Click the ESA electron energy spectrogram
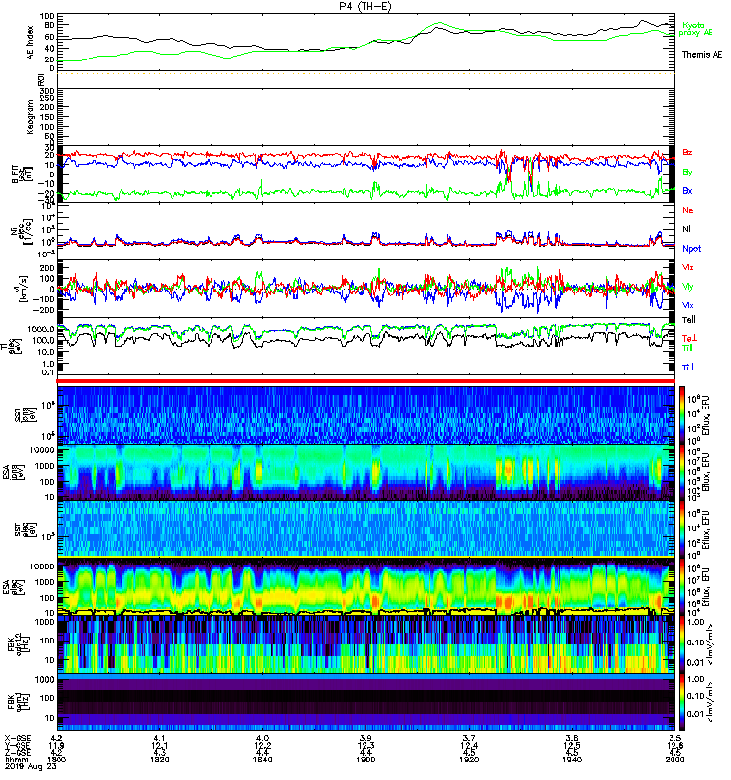 365,587
